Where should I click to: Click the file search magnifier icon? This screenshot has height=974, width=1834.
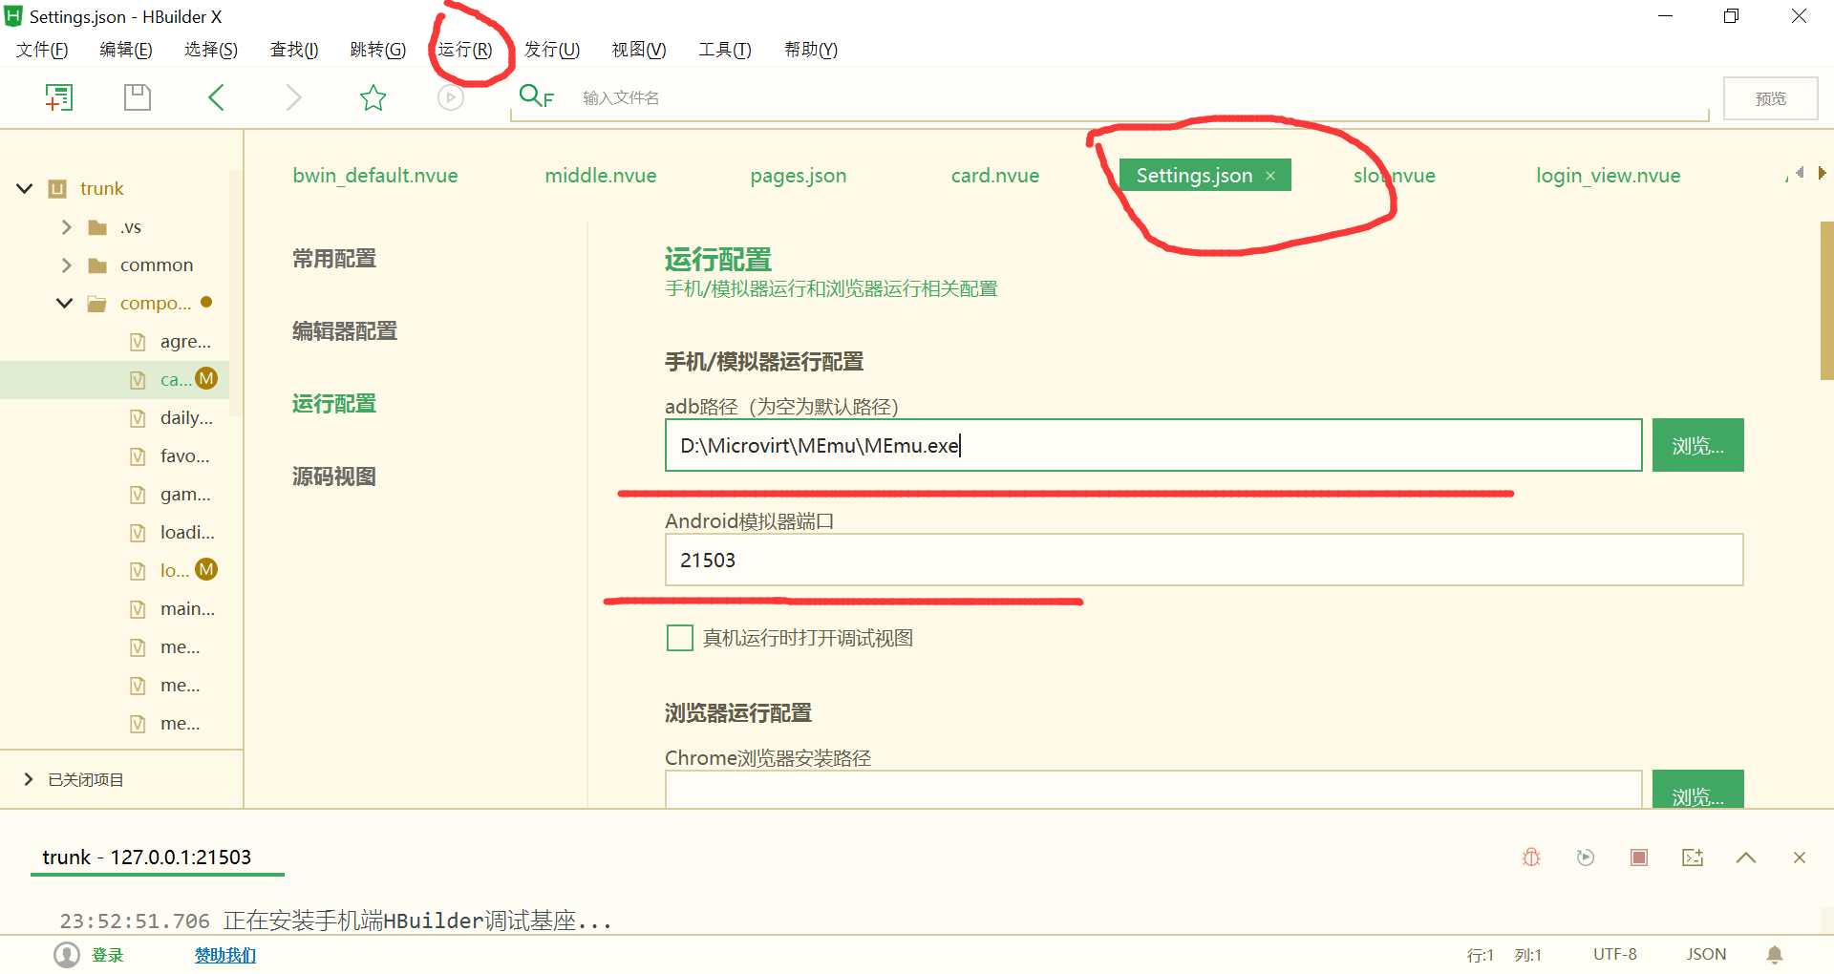[536, 96]
